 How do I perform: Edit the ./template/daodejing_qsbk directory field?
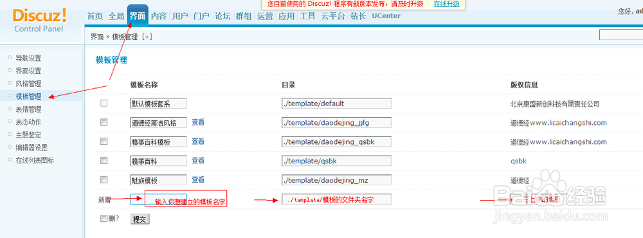click(x=337, y=142)
